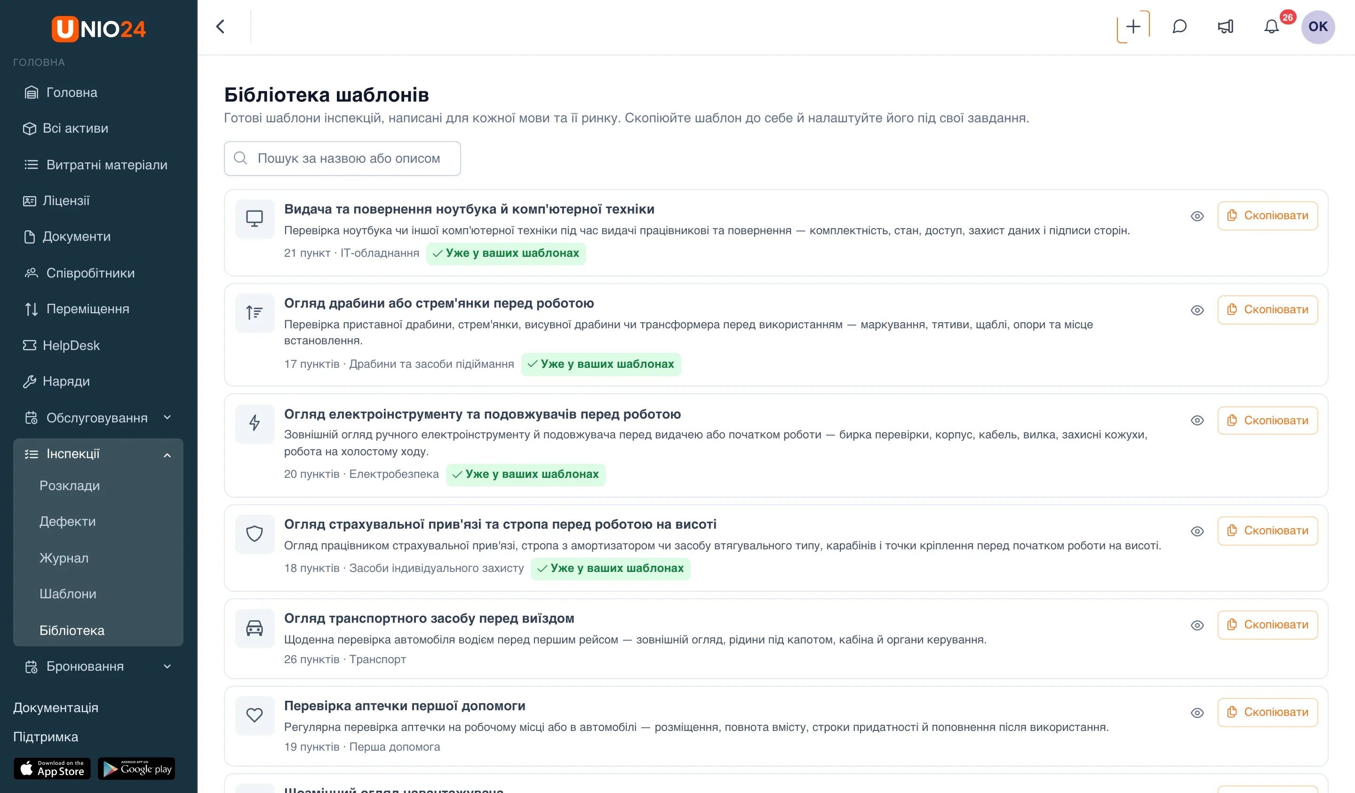This screenshot has width=1355, height=793.
Task: Expand the Обслуговування sidebar section
Action: tap(98, 418)
